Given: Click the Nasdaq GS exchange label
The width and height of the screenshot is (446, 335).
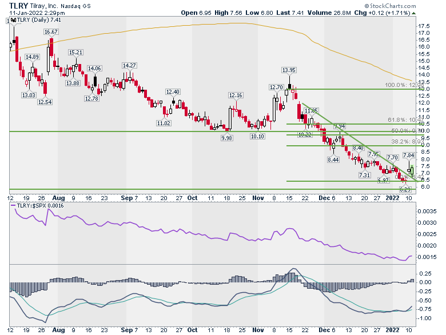Looking at the screenshot, I should [x=74, y=6].
